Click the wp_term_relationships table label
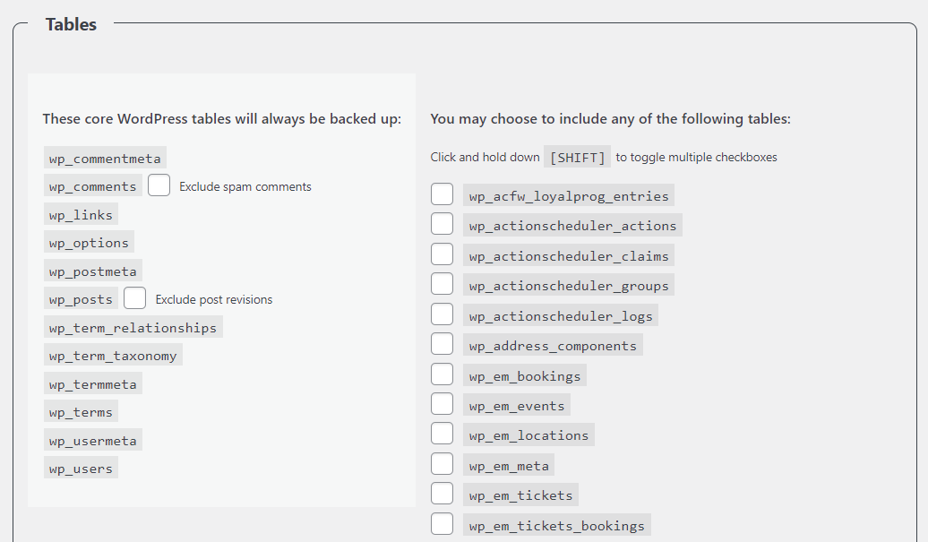 pos(133,327)
